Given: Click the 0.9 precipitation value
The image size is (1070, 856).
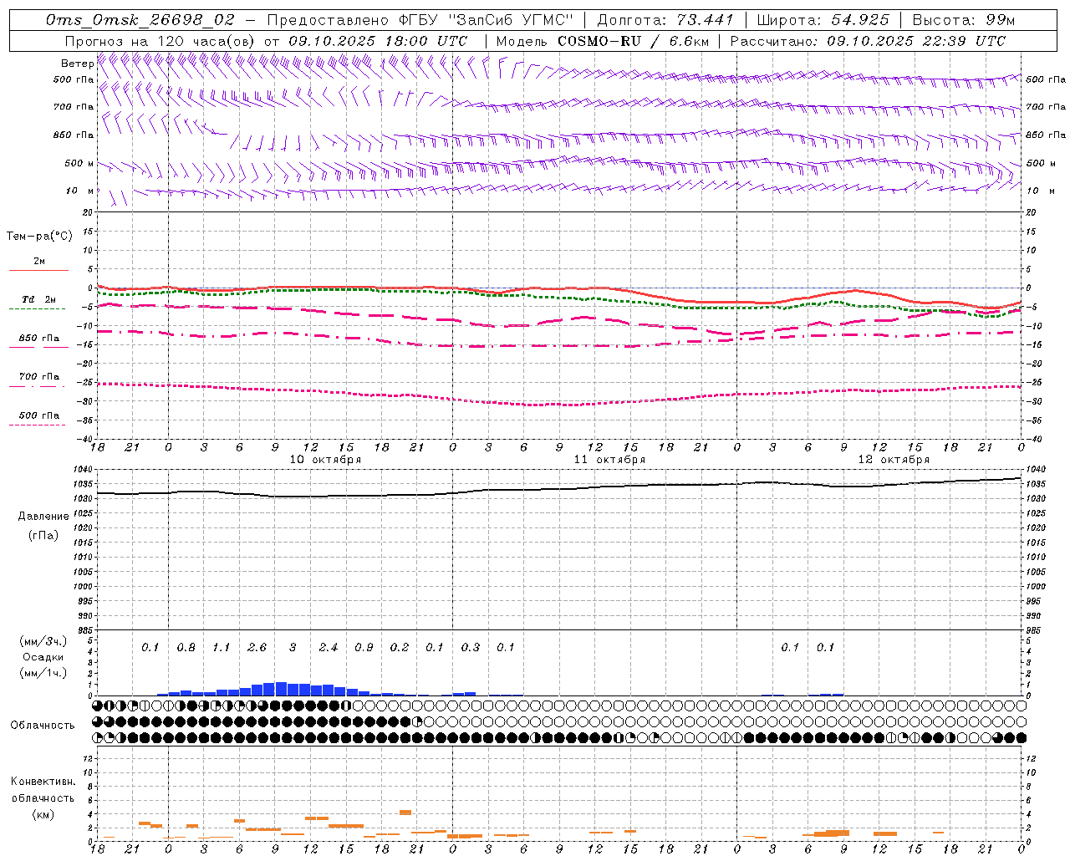Looking at the screenshot, I should [x=364, y=648].
